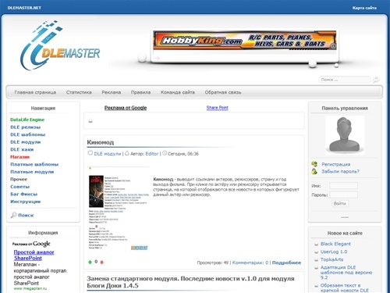390x293 pixels.
Task: Open DLE релизы navigation link
Action: (x=26, y=127)
